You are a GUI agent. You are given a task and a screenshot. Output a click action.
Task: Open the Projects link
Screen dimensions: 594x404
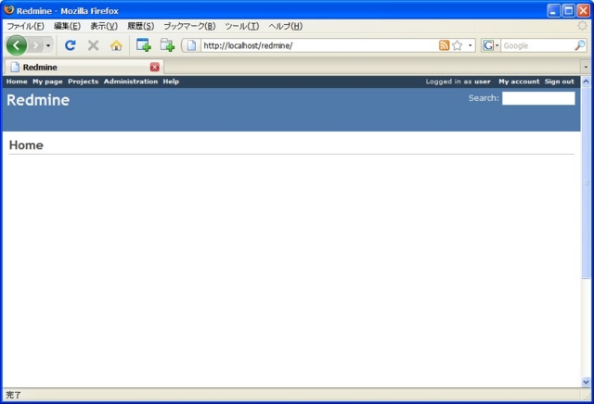[83, 82]
